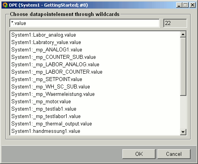Click the wildcard pattern input field
This screenshot has height=164, width=198.
point(85,23)
